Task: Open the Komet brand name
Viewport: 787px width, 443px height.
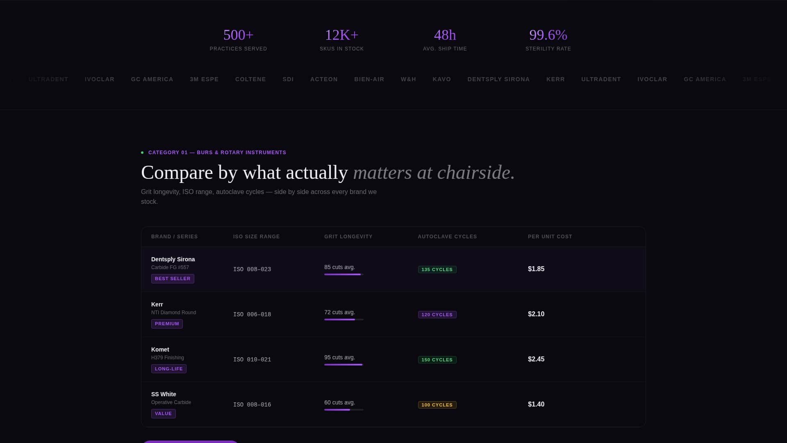Action: 160,349
